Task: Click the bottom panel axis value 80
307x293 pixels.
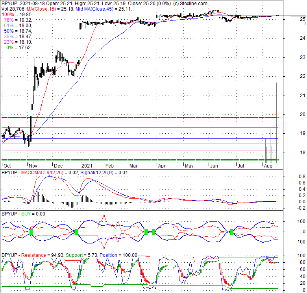Action: pos(303,262)
